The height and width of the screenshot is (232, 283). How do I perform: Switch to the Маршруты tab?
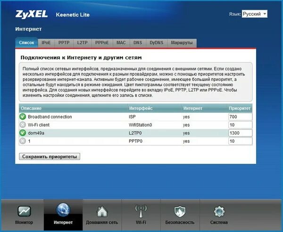point(182,43)
